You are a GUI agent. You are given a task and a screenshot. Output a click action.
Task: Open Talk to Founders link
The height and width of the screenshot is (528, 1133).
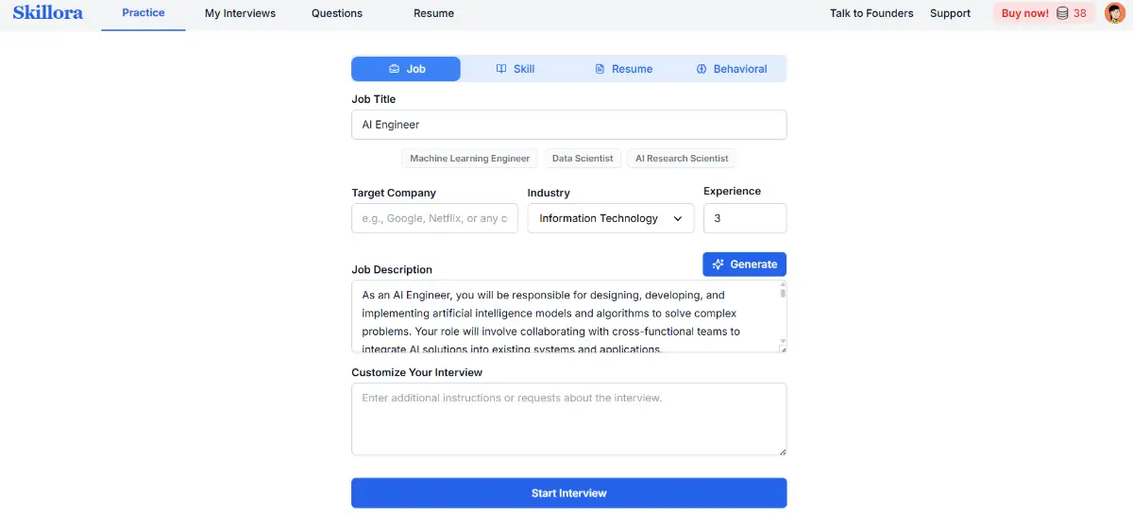coord(871,13)
